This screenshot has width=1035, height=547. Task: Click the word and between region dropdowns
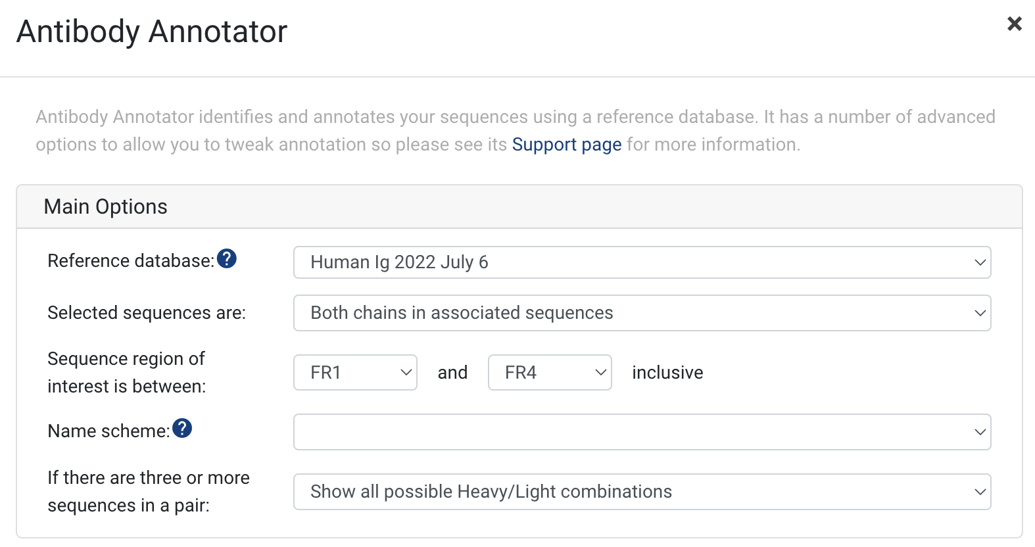point(452,373)
